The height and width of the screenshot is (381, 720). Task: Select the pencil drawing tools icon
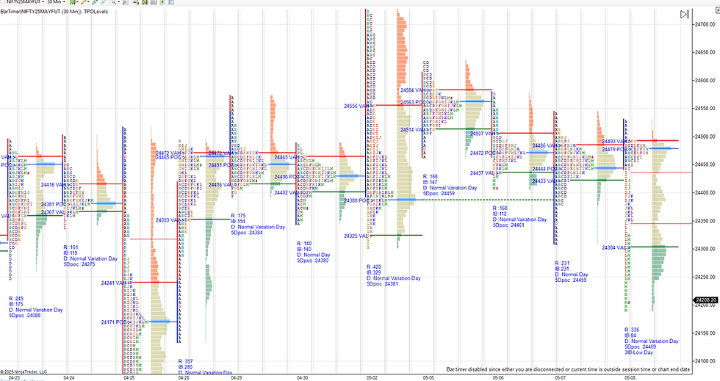coord(84,2)
